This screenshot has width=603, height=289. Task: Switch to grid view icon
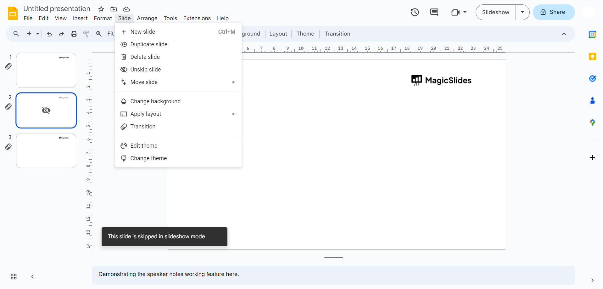click(14, 277)
